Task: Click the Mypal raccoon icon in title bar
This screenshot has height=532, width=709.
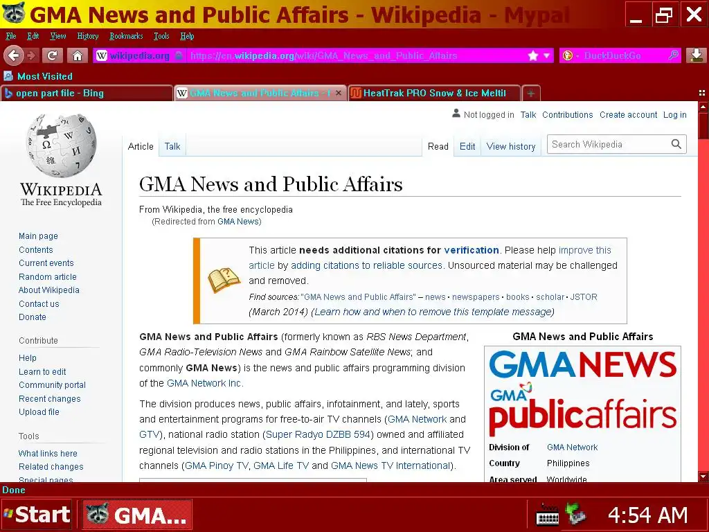Action: click(14, 14)
